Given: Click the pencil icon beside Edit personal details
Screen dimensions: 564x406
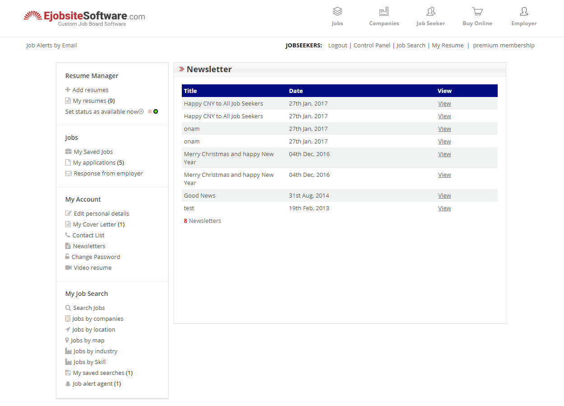Looking at the screenshot, I should pyautogui.click(x=68, y=213).
